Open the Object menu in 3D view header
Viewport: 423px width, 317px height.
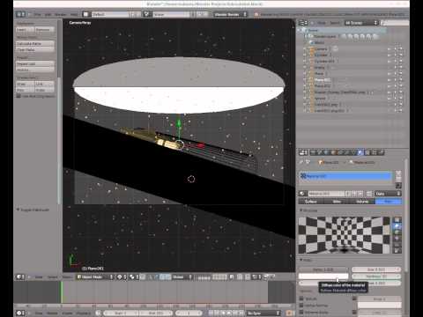coord(67,276)
